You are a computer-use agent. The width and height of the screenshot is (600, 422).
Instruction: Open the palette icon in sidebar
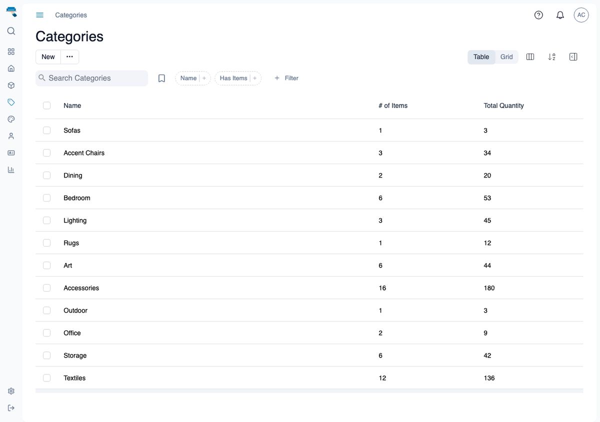[11, 119]
